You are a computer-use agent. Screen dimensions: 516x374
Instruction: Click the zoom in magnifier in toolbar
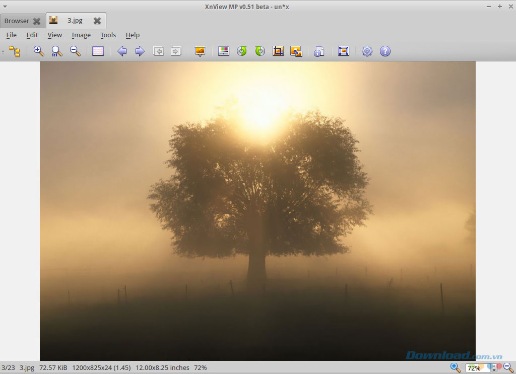pos(39,51)
